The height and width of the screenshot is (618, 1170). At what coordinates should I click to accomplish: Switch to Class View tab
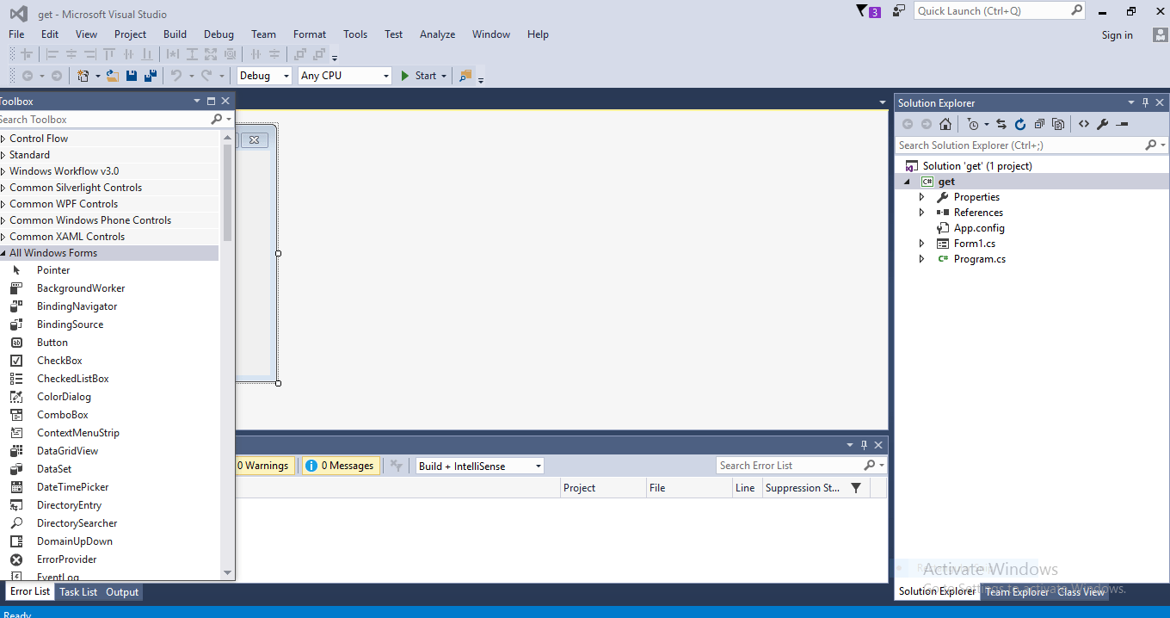[1081, 592]
